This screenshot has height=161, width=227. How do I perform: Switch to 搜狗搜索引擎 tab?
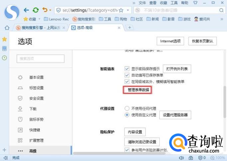pyautogui.click(x=41, y=28)
